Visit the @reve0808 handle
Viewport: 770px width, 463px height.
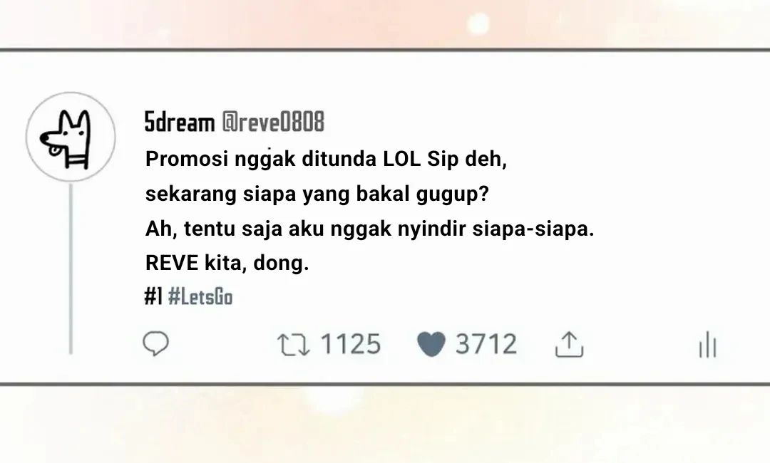[273, 122]
